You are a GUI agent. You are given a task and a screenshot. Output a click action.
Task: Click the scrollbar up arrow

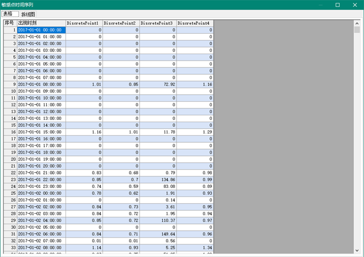357,22
